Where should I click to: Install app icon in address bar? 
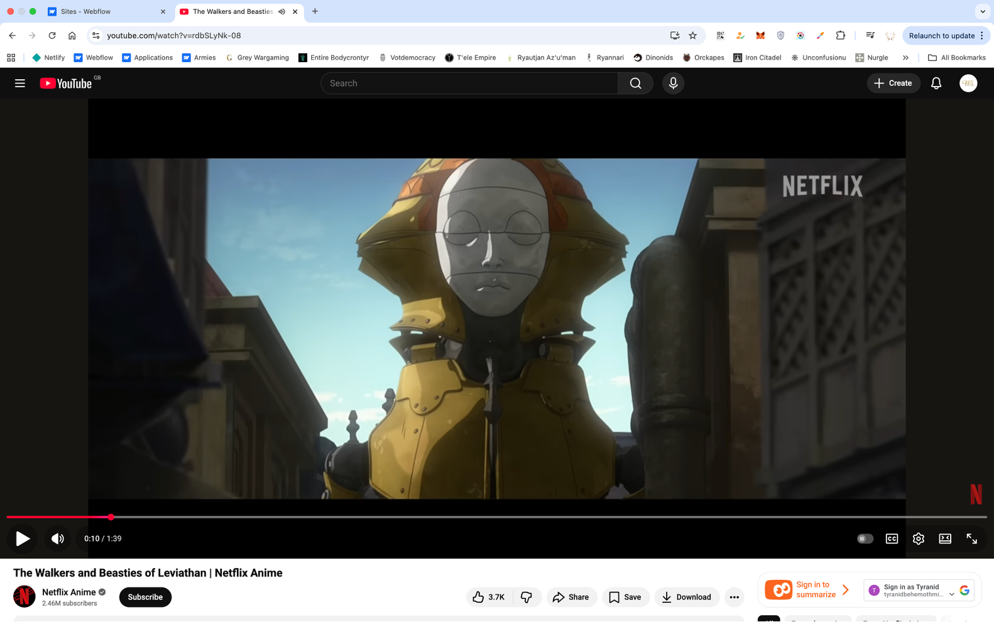(x=674, y=36)
